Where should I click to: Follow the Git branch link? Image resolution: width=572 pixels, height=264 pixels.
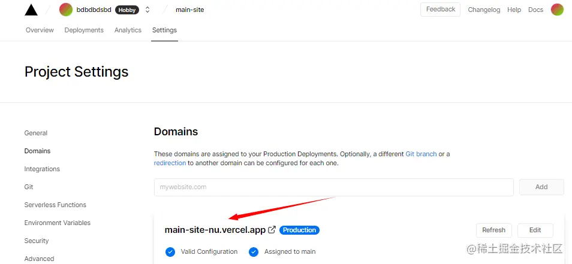(421, 154)
